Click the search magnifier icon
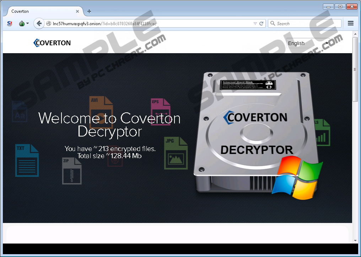361x257 pixels. coord(273,24)
